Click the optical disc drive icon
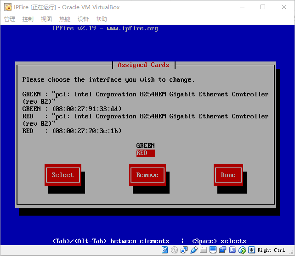Viewport: 295px width, 256px height. (x=175, y=250)
